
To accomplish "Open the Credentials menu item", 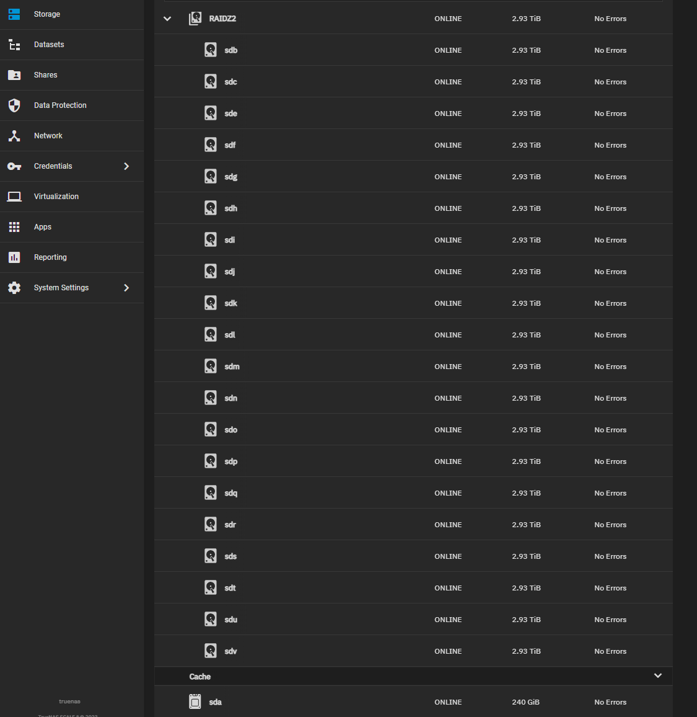I will coord(53,166).
